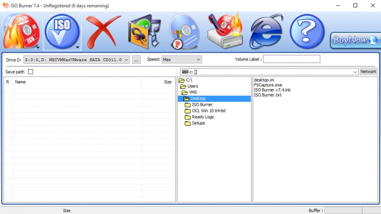Viewport: 381px width, 214px height.
Task: Click the audio/video media disc icon
Action: (x=144, y=32)
